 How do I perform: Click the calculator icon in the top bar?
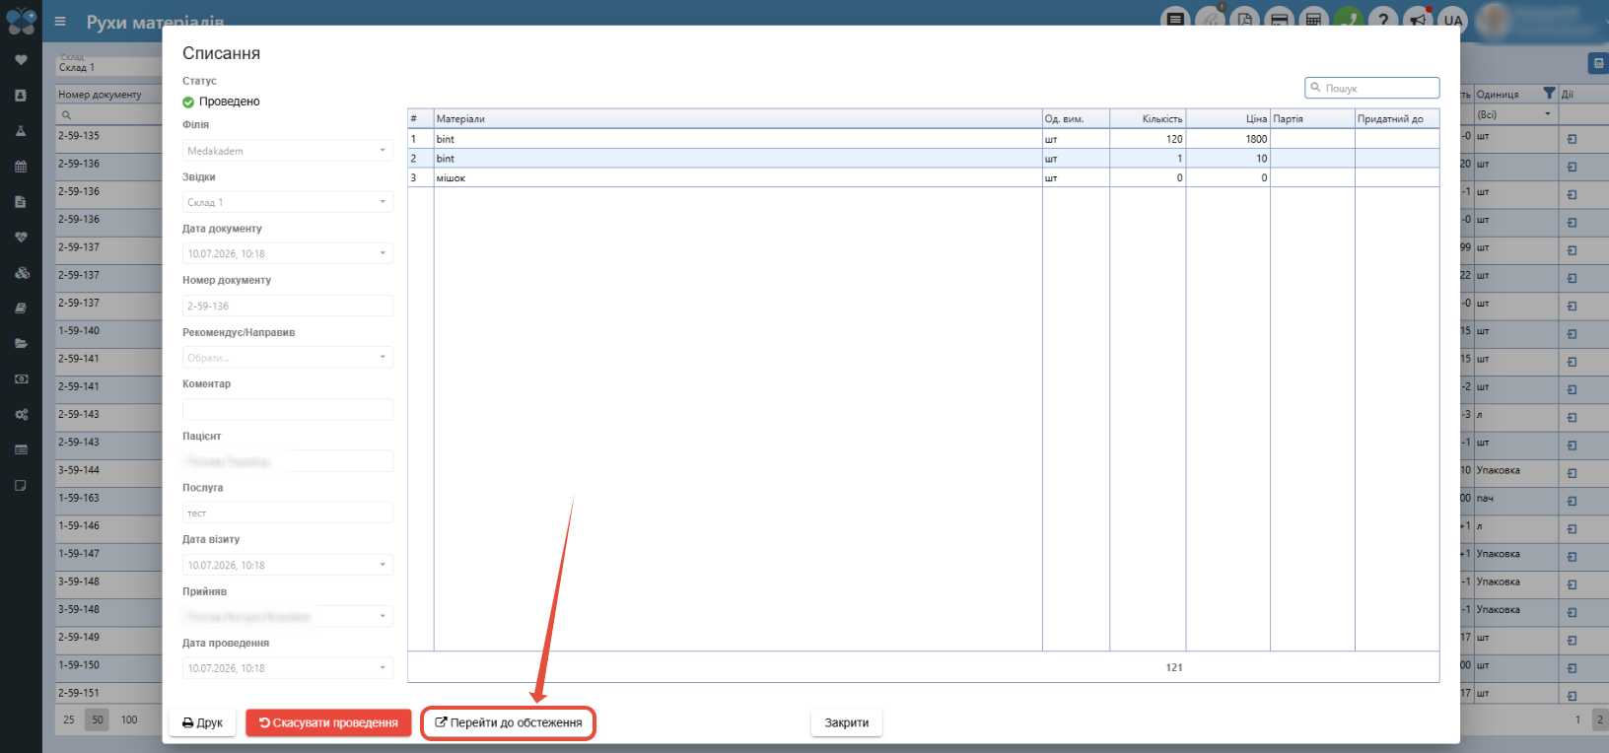(x=1313, y=19)
